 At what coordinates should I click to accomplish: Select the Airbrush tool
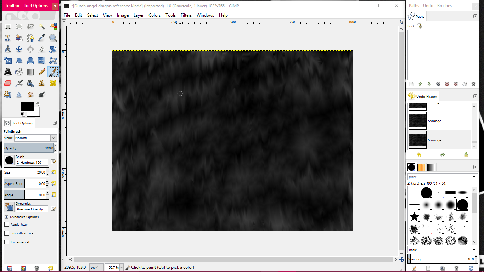[19, 83]
